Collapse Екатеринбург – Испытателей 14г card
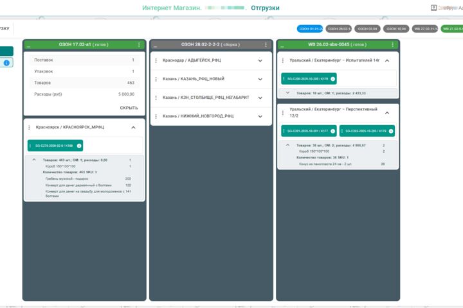463x308 pixels. click(387, 60)
